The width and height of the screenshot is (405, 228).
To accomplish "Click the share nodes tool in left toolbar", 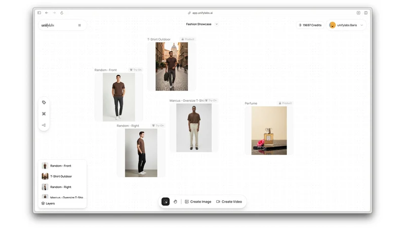I will click(44, 125).
